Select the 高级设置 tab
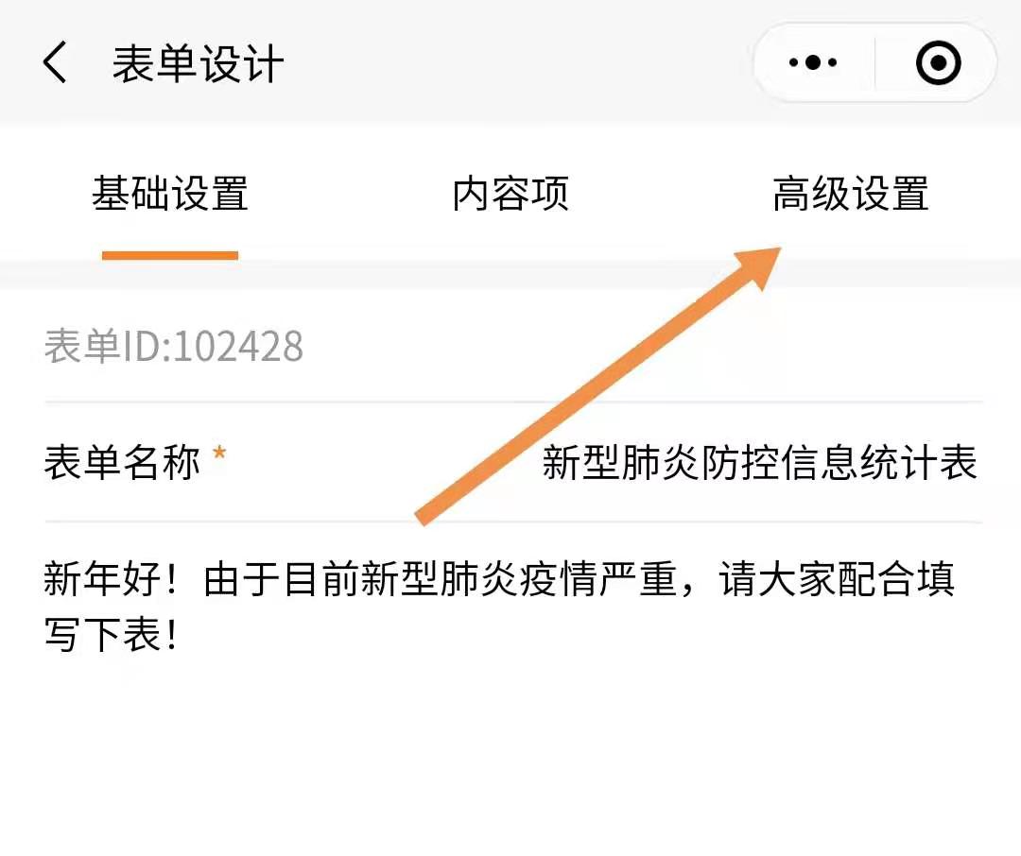This screenshot has width=1021, height=856. pos(851,194)
